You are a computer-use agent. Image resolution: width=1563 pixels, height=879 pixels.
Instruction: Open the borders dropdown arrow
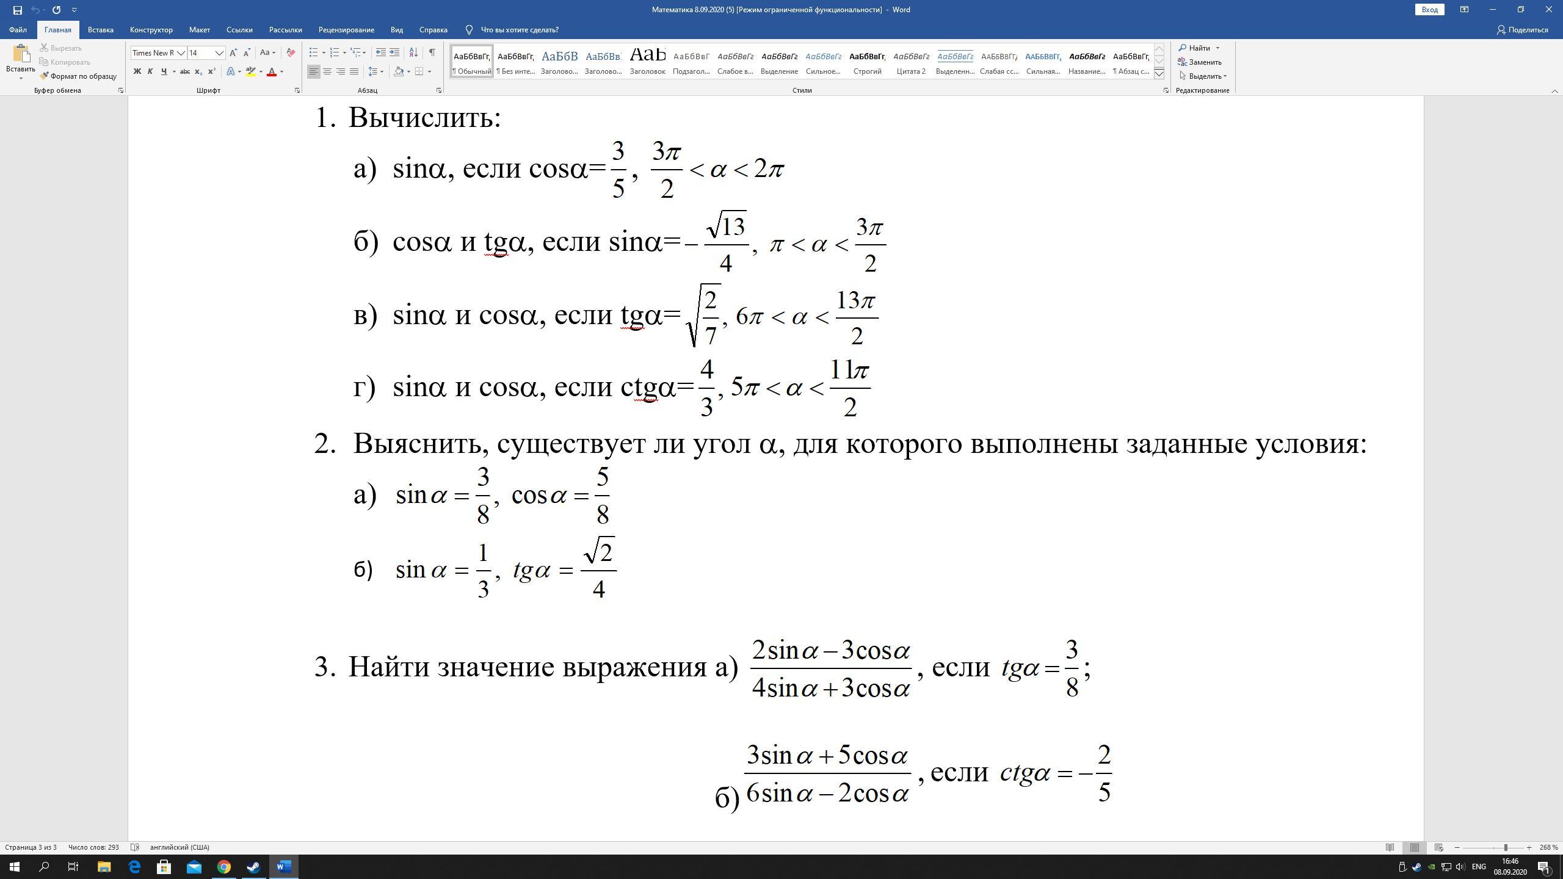pyautogui.click(x=430, y=71)
